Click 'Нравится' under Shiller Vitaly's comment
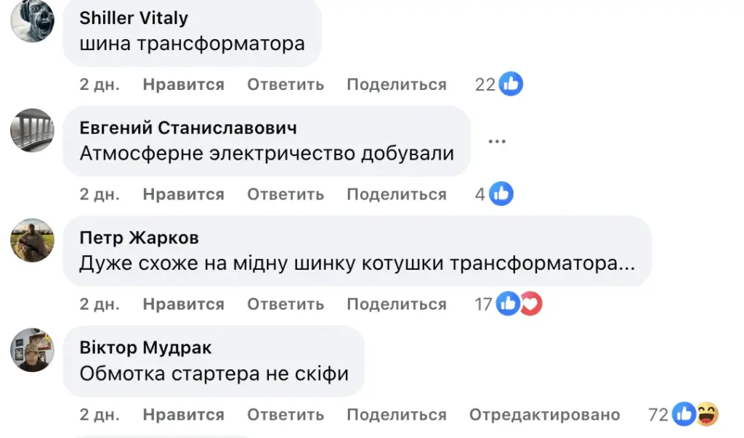Viewport: 744px width, 438px height. pyautogui.click(x=185, y=84)
